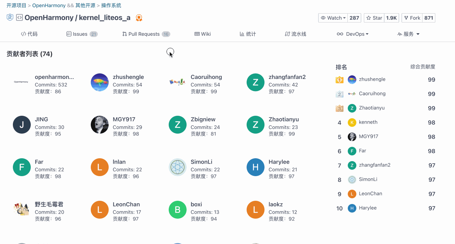Click the enterprise shield icon before repo title

pyautogui.click(x=10, y=18)
